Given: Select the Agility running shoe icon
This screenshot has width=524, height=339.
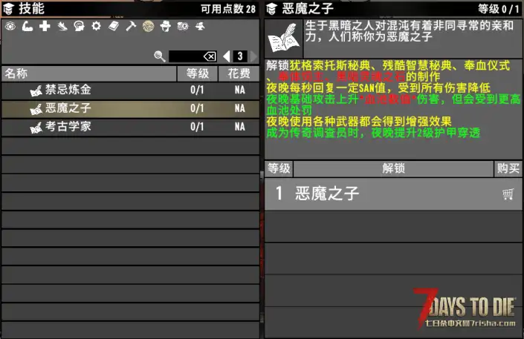Looking at the screenshot, I should [62, 26].
